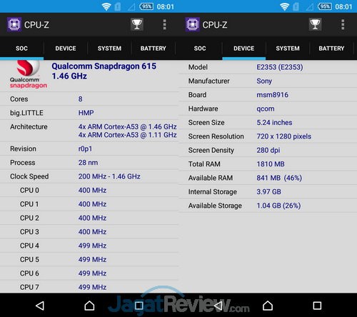
Task: Tap Android back button in left screen
Action: coord(40,306)
